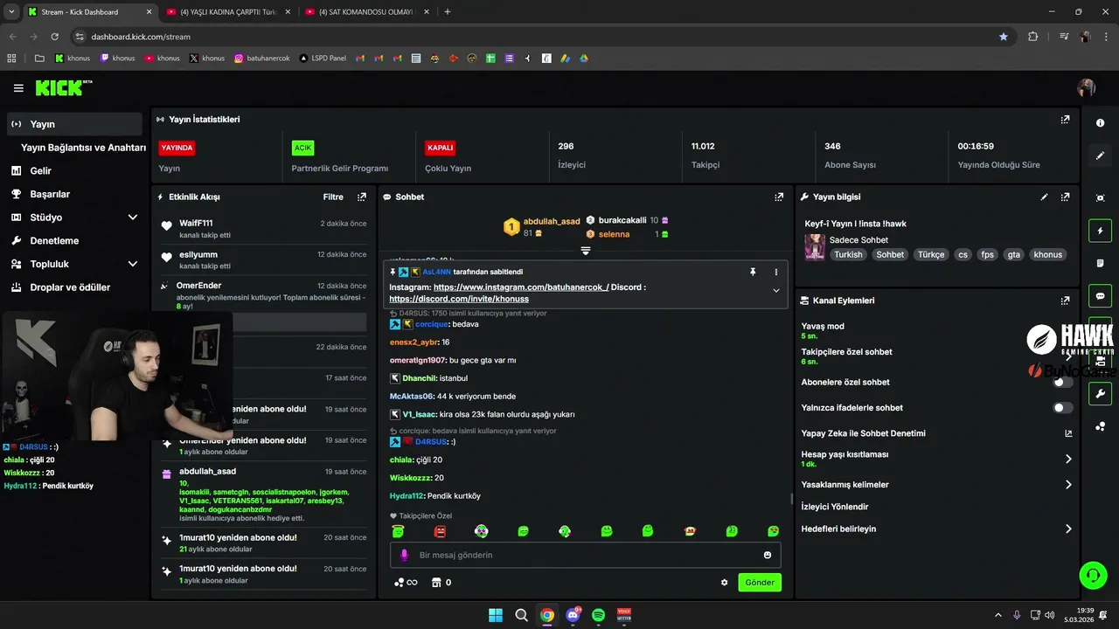This screenshot has width=1119, height=629.
Task: Switch to the YAŞLI KADINA ÇARPTI browser tab
Action: click(x=227, y=12)
